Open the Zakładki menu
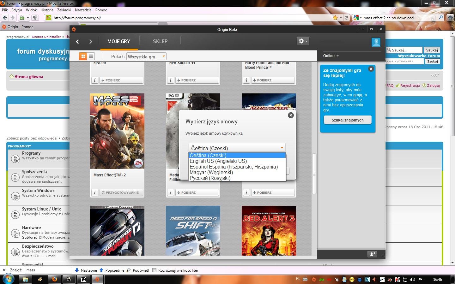 pyautogui.click(x=64, y=10)
